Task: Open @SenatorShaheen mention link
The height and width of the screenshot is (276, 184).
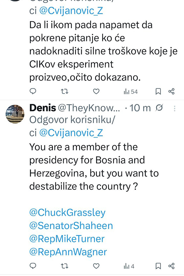Action: click(71, 226)
